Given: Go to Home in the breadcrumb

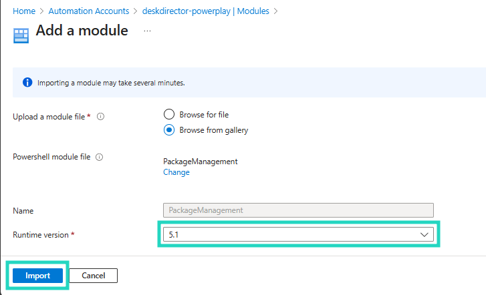Looking at the screenshot, I should point(24,11).
